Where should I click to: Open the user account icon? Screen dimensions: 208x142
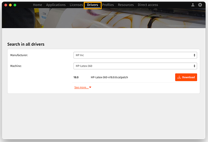click(193, 5)
